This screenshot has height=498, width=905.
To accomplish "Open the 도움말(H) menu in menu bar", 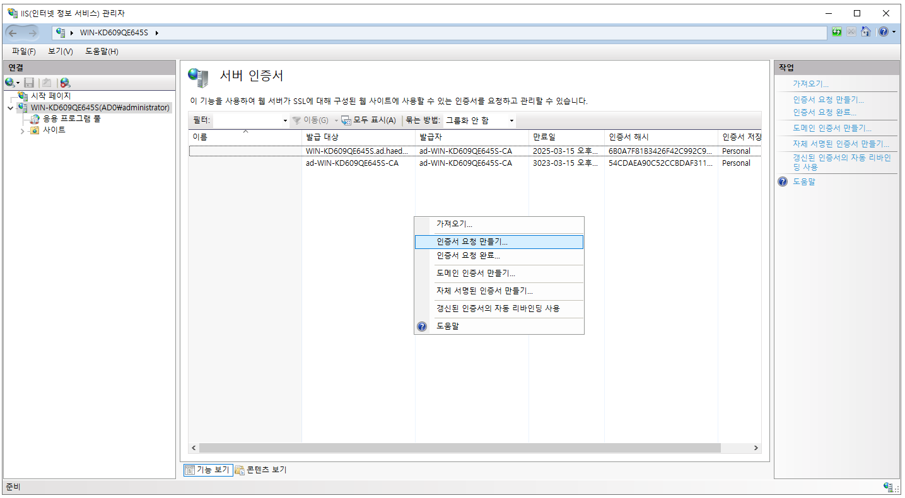I will coord(102,52).
